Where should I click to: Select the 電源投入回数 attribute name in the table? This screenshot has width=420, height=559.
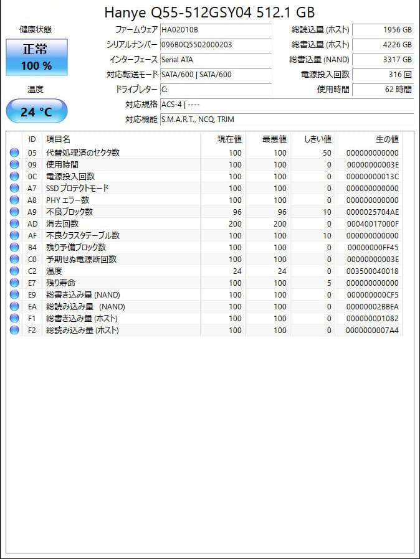coord(70,176)
